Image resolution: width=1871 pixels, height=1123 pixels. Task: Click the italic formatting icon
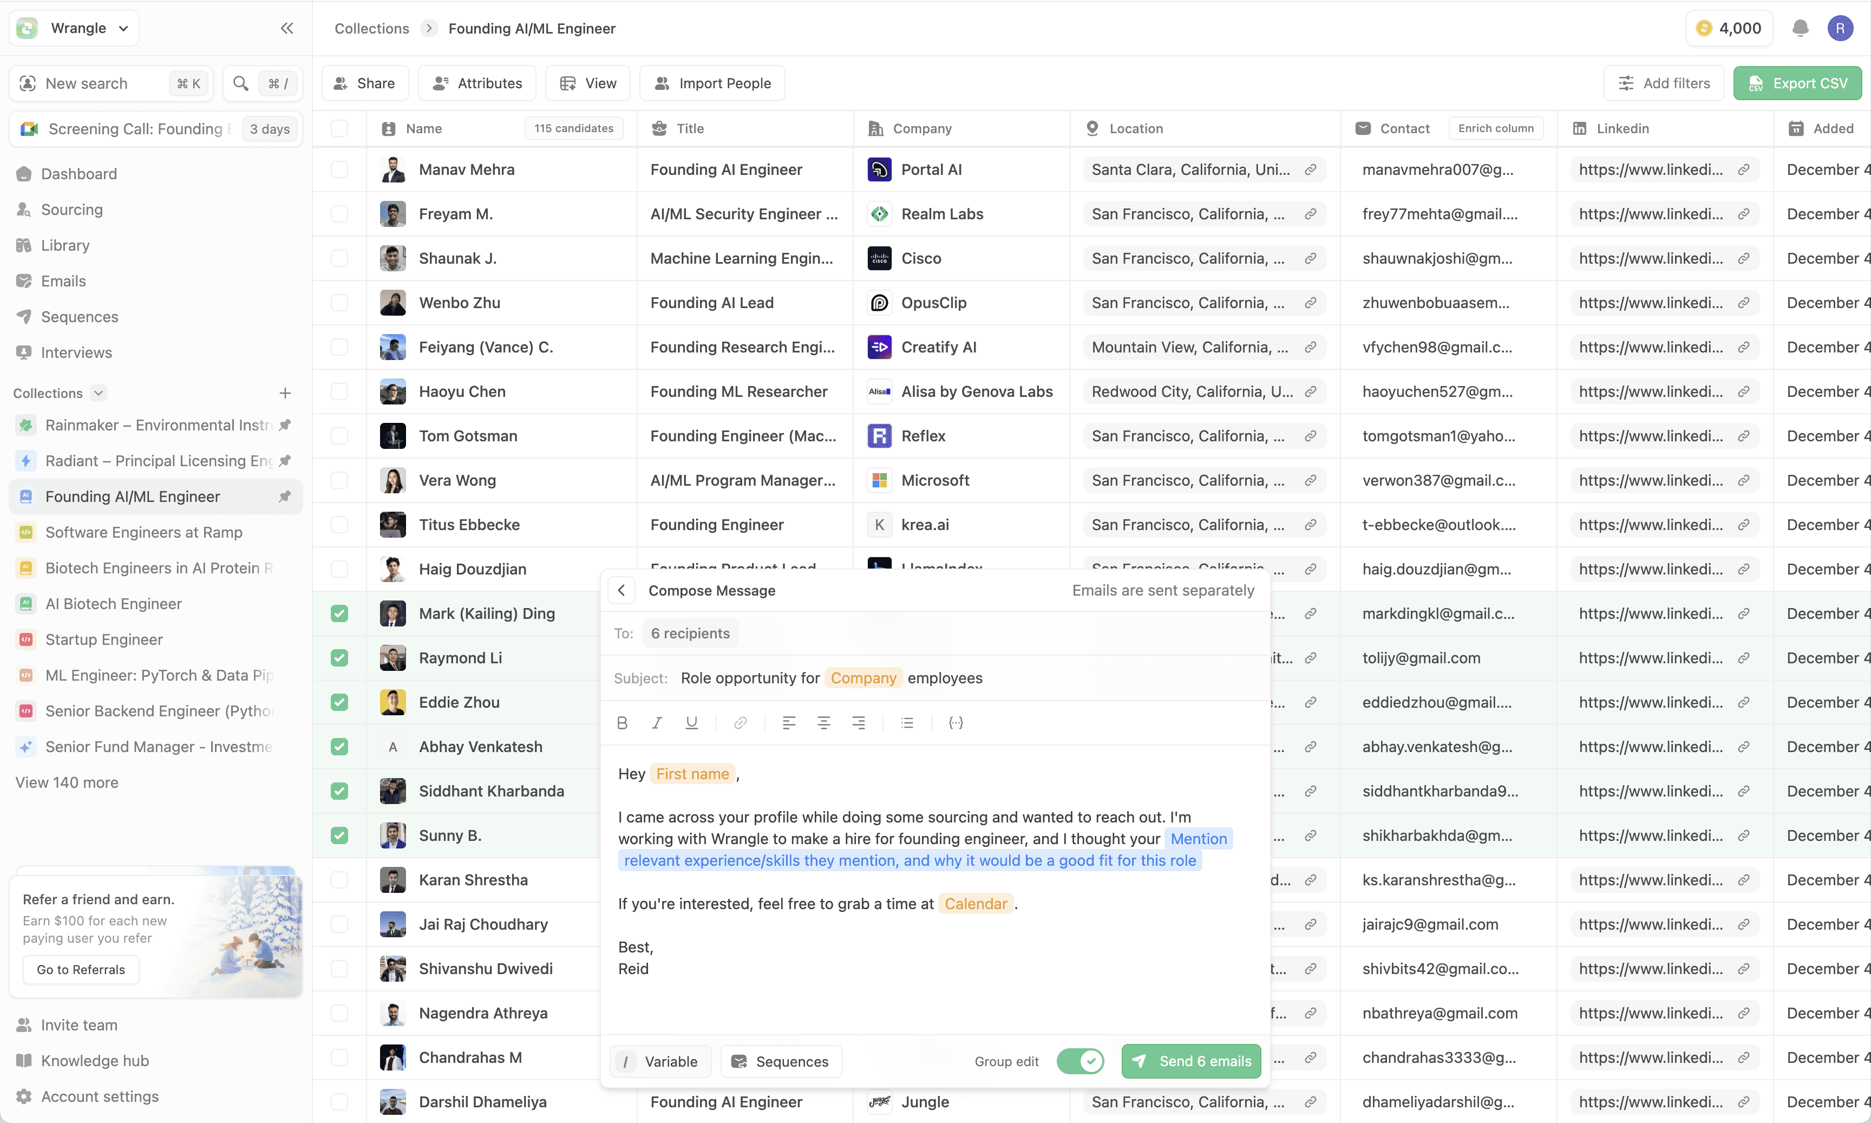[x=657, y=723]
